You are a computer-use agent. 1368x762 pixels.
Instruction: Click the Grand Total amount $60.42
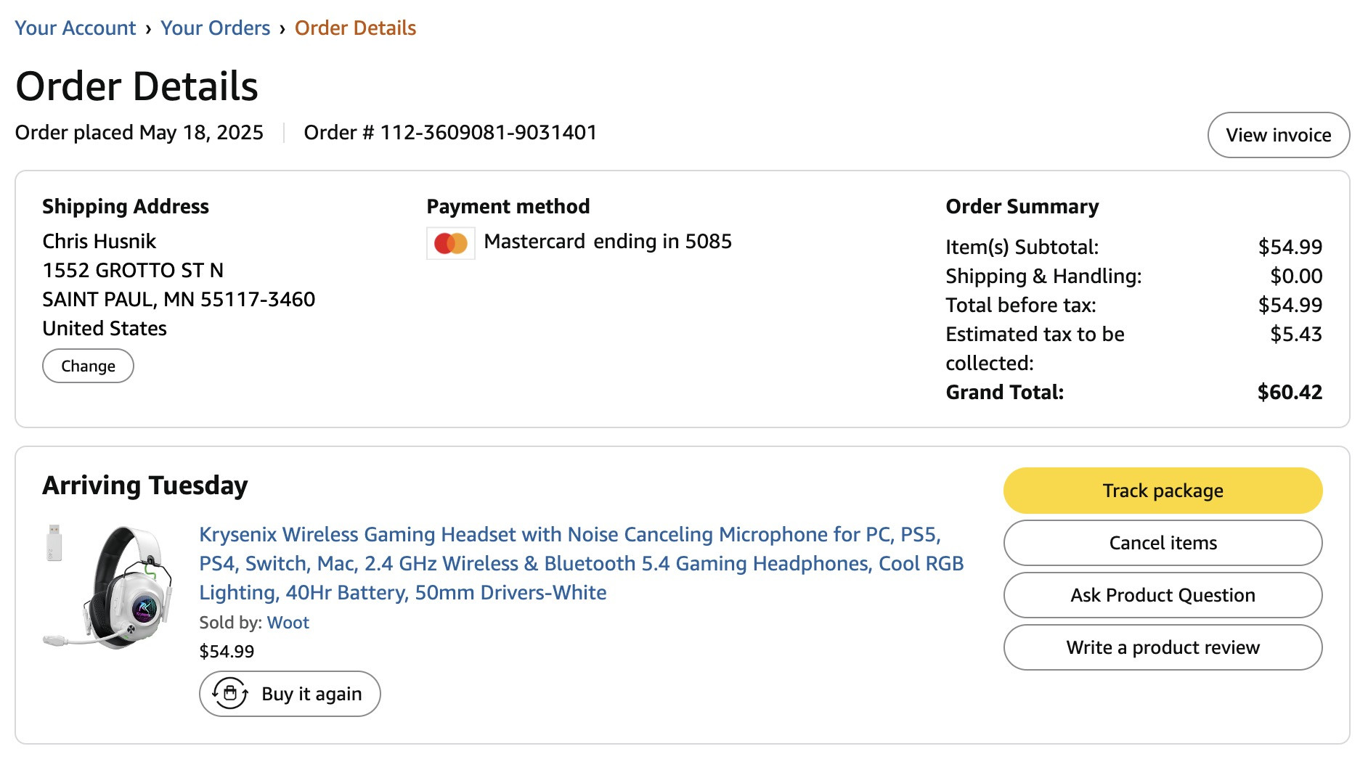pos(1290,393)
